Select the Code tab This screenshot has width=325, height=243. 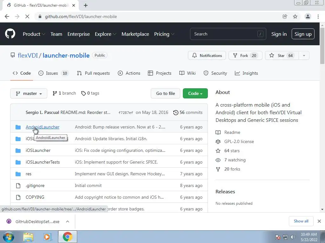pos(22,73)
